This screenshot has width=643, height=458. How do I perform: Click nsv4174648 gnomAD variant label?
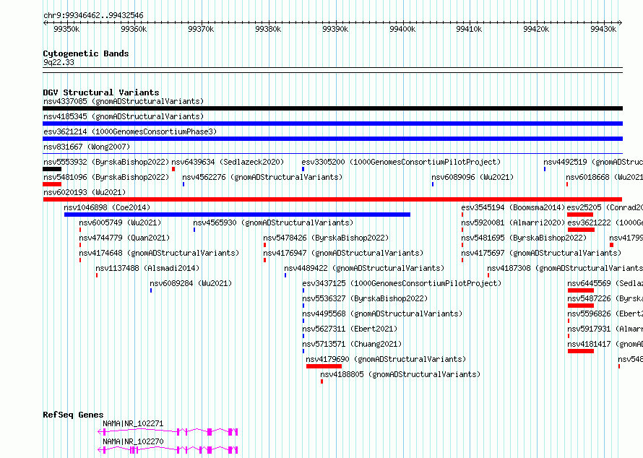[x=159, y=253]
